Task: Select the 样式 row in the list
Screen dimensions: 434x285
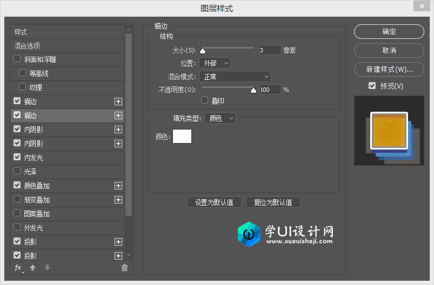Action: 68,32
